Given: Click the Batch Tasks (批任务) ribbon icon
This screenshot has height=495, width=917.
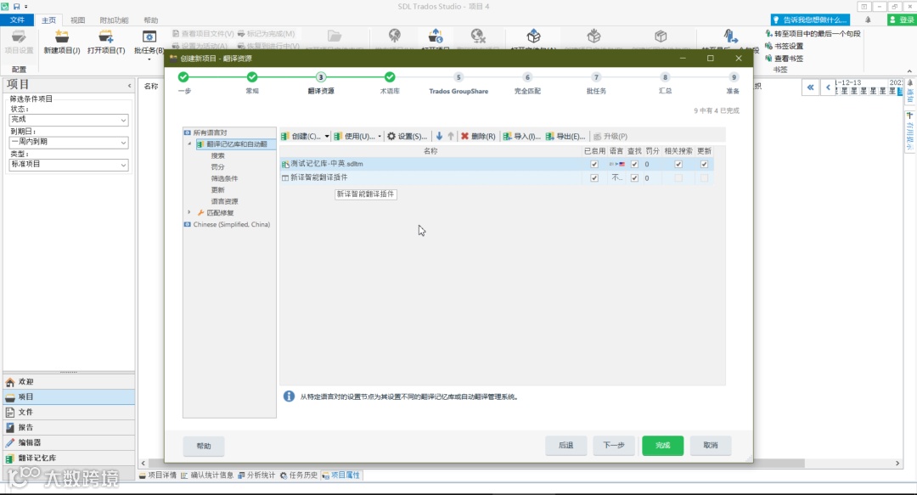Looking at the screenshot, I should [x=149, y=37].
